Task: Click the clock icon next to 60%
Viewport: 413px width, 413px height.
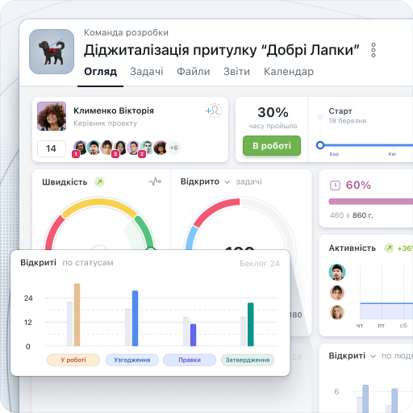Action: click(335, 186)
